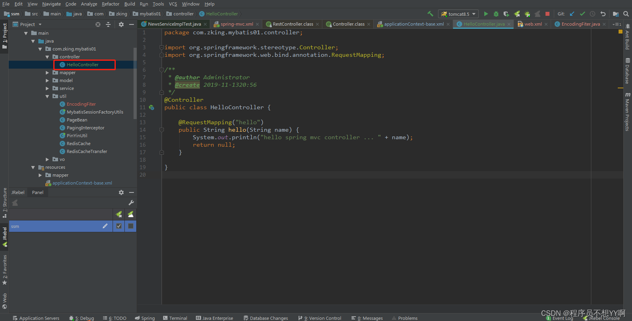The height and width of the screenshot is (321, 632).
Task: Switch to NewsServiceImplTest.java tab
Action: [174, 24]
